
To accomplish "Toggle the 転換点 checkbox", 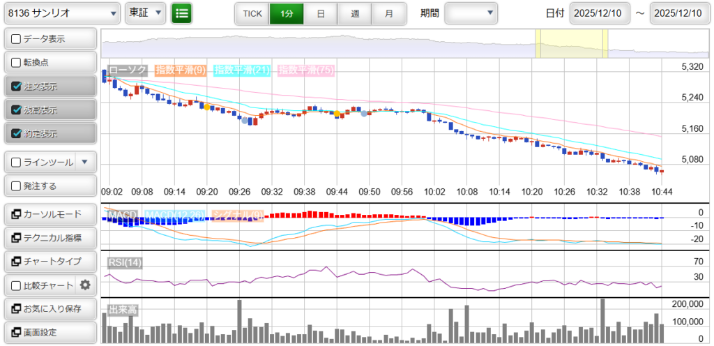I will 16,63.
